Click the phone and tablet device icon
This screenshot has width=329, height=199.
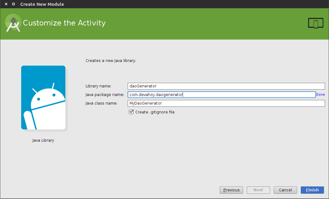click(315, 23)
